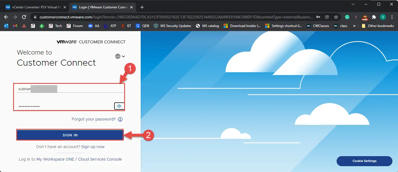
Task: Click the saved password key icon
Action: (x=318, y=17)
